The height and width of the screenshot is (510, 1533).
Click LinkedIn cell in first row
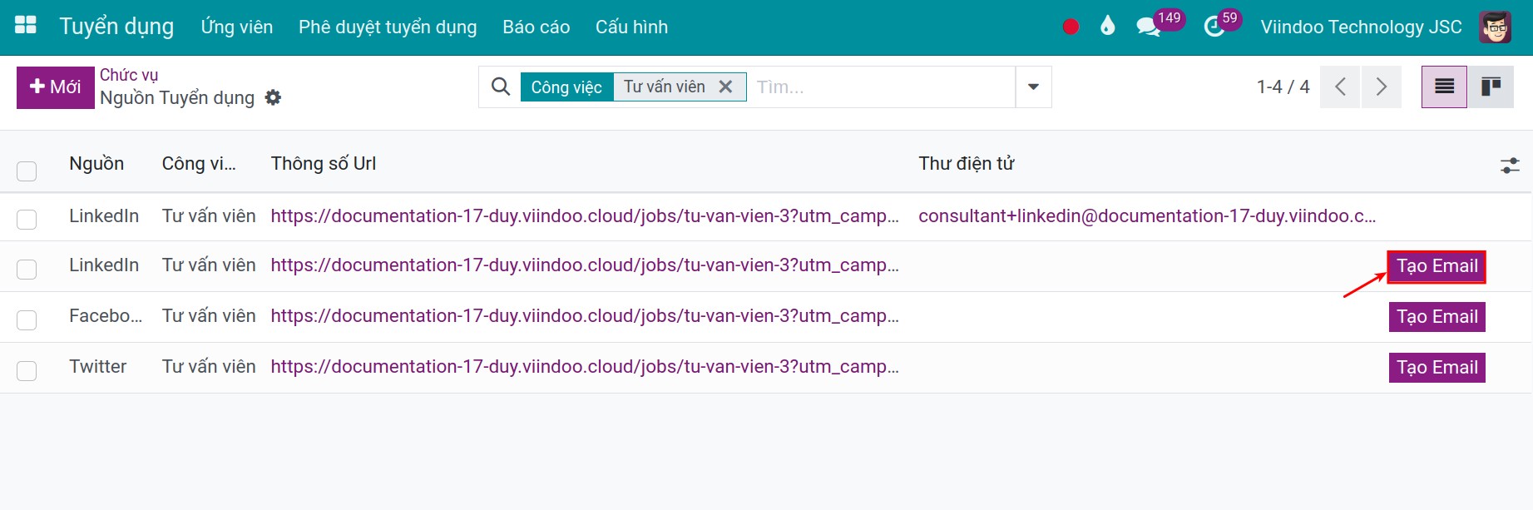point(104,216)
